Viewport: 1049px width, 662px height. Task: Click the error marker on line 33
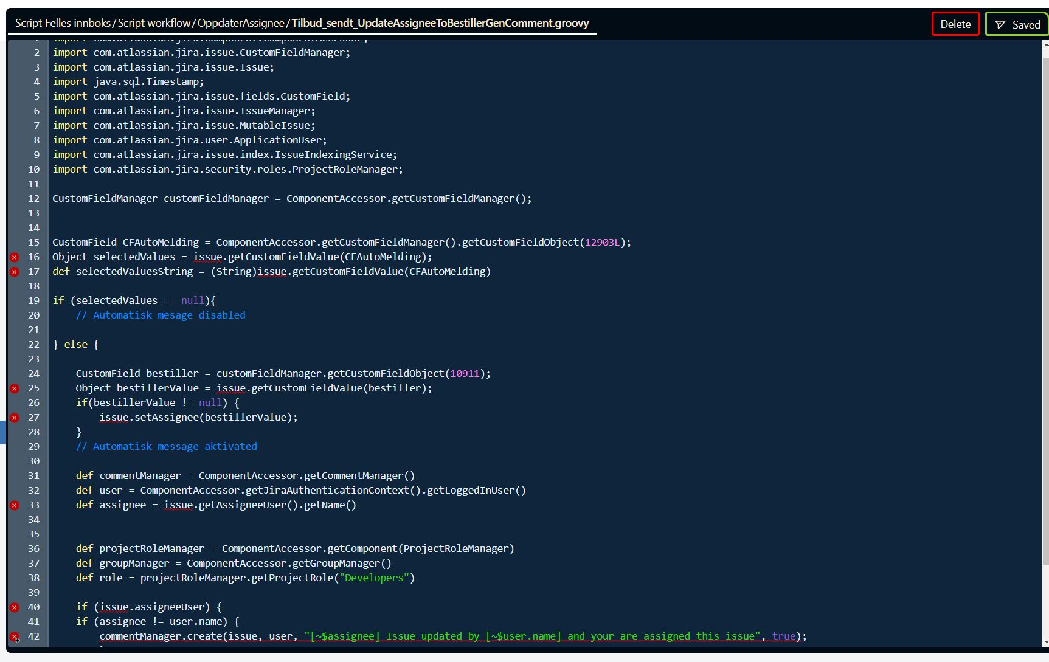(15, 505)
